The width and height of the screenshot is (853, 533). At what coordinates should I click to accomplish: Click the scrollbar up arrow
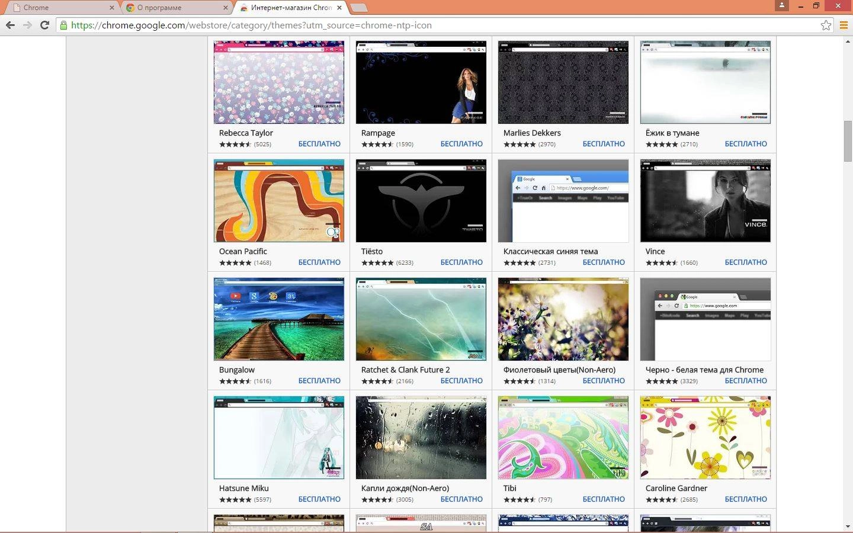pyautogui.click(x=848, y=41)
